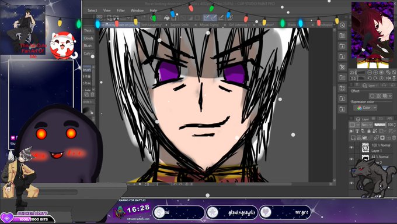Flip canvas horizontally in the Navigator
Viewport: 397px width, 224px height.
click(388, 78)
